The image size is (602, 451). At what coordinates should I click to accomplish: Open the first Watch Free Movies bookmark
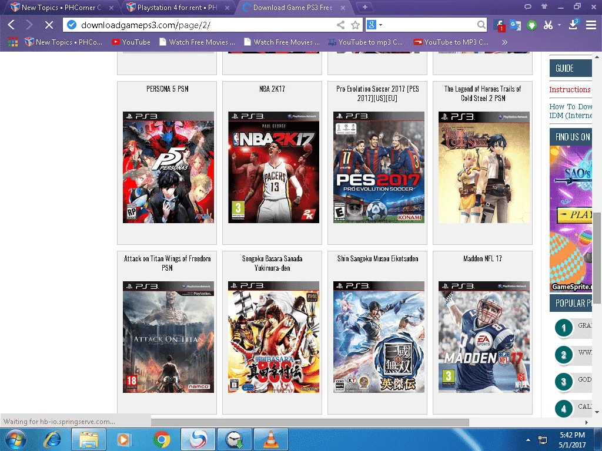tap(197, 42)
